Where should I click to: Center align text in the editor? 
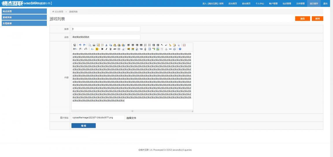[x=133, y=45]
